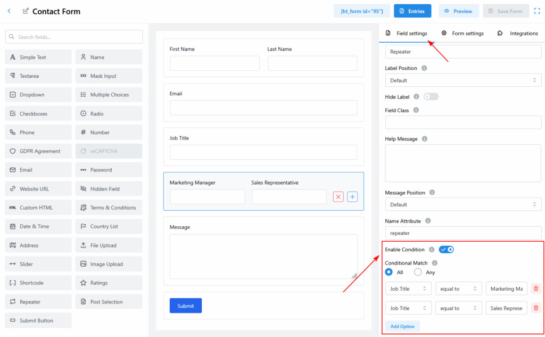Click the back arrow beside Contact Form
The image size is (545, 337).
coord(9,11)
